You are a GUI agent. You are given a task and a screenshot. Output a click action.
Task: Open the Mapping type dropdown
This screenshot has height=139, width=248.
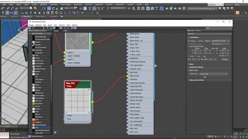tap(220, 41)
